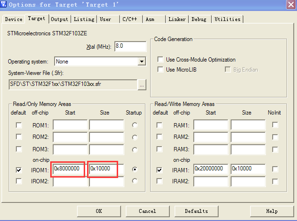Viewport: 297px width, 221px height.
Task: Check the IRAM2 default checkbox
Action: click(x=159, y=181)
